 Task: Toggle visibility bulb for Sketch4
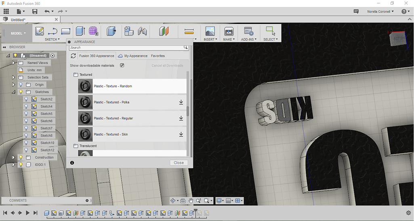click(26, 106)
